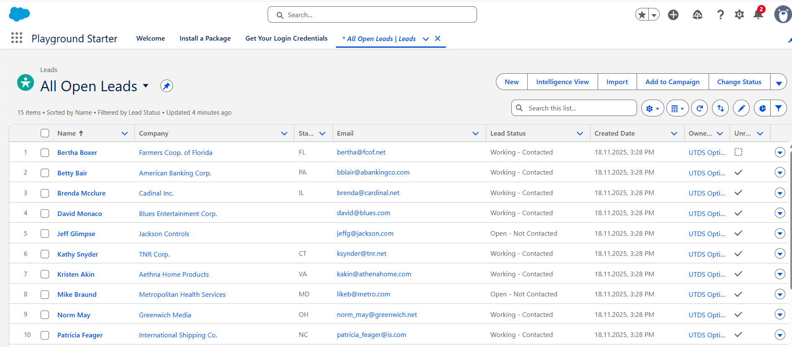
Task: Click the Leads object icon beside title
Action: point(26,82)
